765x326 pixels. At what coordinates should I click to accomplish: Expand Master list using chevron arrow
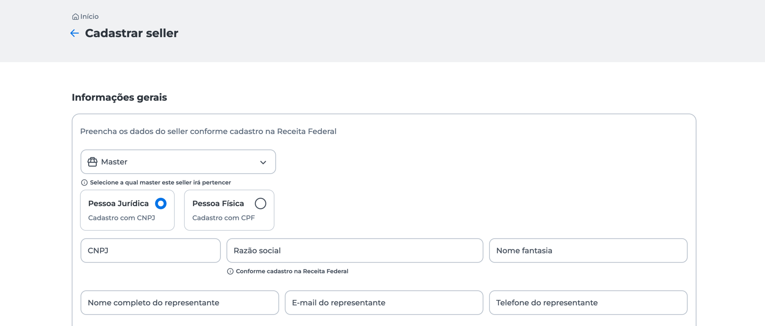263,162
